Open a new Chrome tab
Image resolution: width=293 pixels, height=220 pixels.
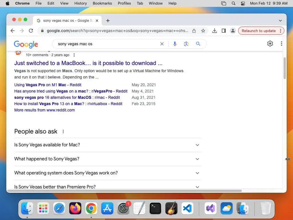pyautogui.click(x=108, y=21)
